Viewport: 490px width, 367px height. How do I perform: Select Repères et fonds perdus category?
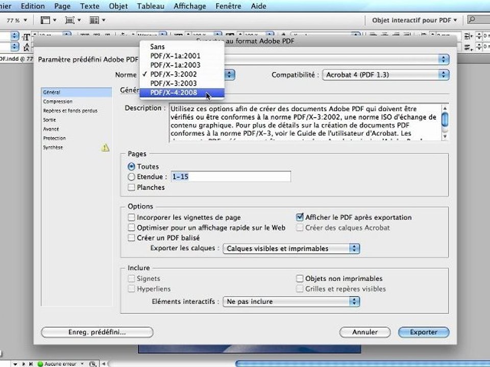[x=76, y=111]
